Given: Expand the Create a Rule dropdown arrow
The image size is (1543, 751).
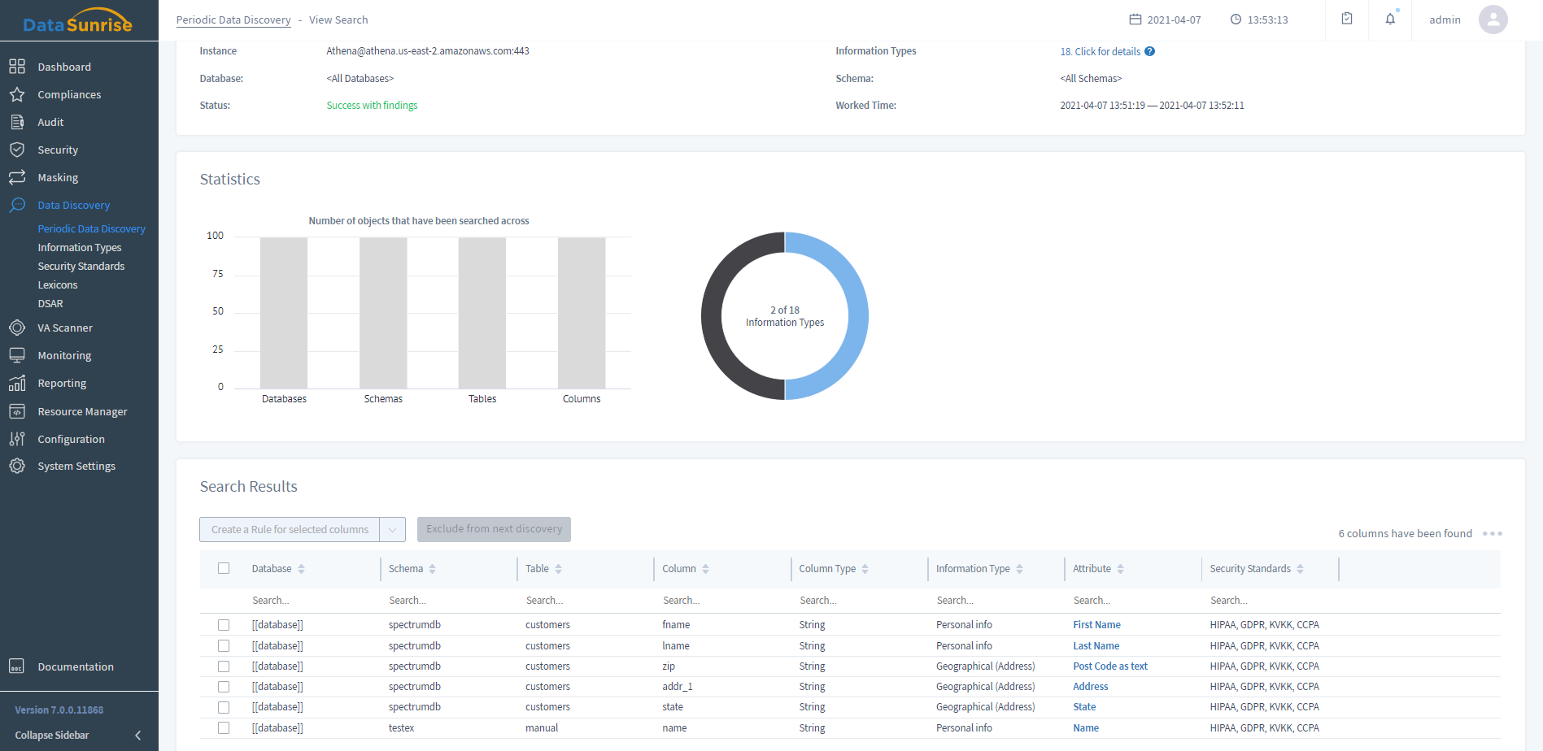Looking at the screenshot, I should 392,530.
